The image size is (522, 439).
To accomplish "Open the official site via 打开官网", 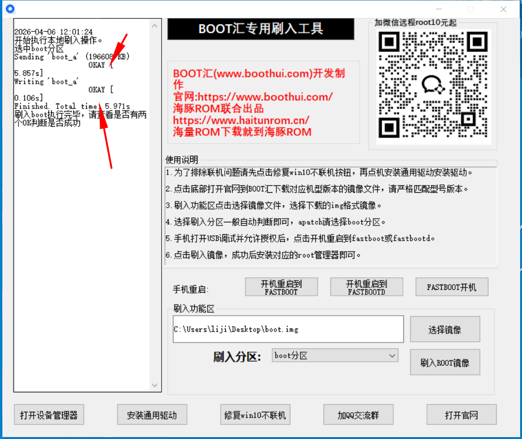I will coord(461,415).
